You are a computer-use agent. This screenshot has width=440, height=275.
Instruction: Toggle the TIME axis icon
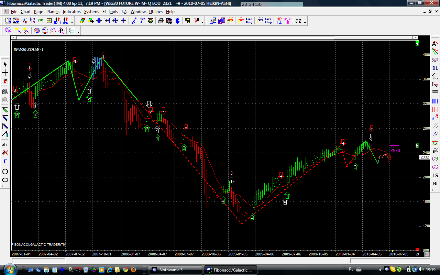coord(65,21)
